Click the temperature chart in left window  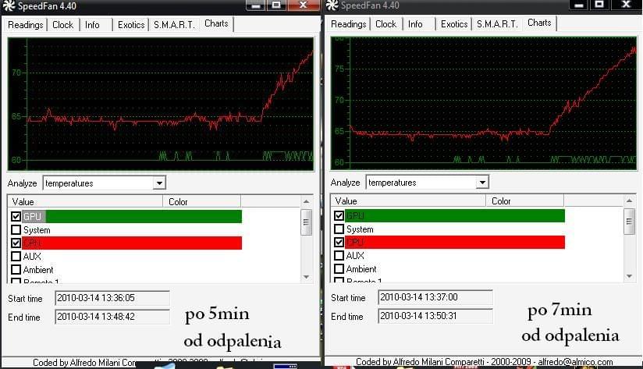161,104
